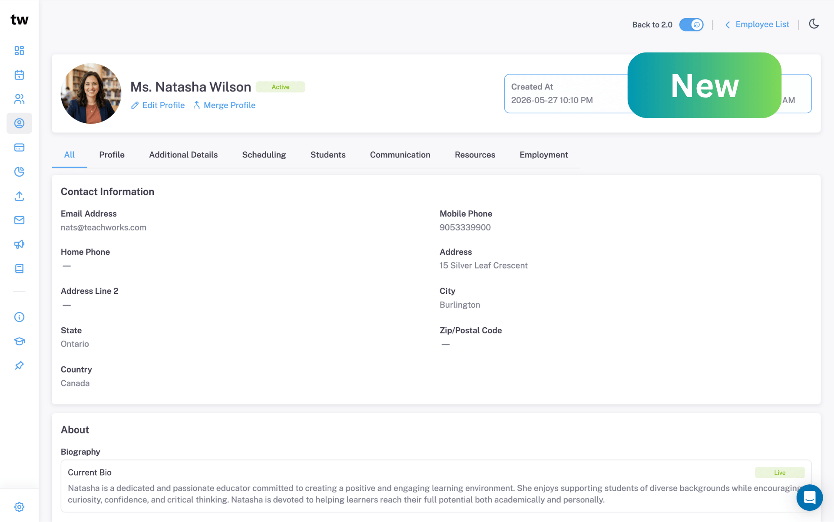Click the Contact Information heading
Viewport: 834px width, 522px height.
(107, 192)
